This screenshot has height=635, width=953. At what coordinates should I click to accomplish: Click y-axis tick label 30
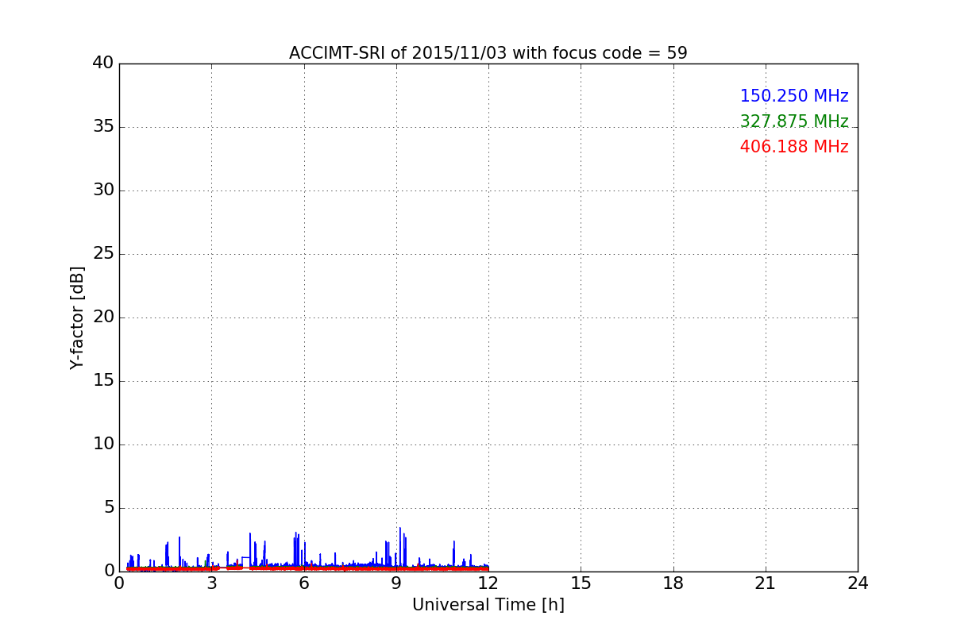tap(103, 190)
